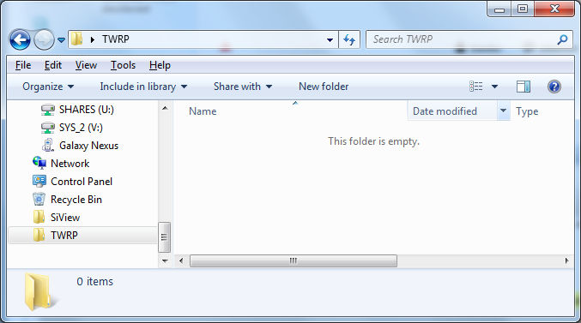Click the Galaxy Nexus phone icon
581x323 pixels.
pos(48,146)
